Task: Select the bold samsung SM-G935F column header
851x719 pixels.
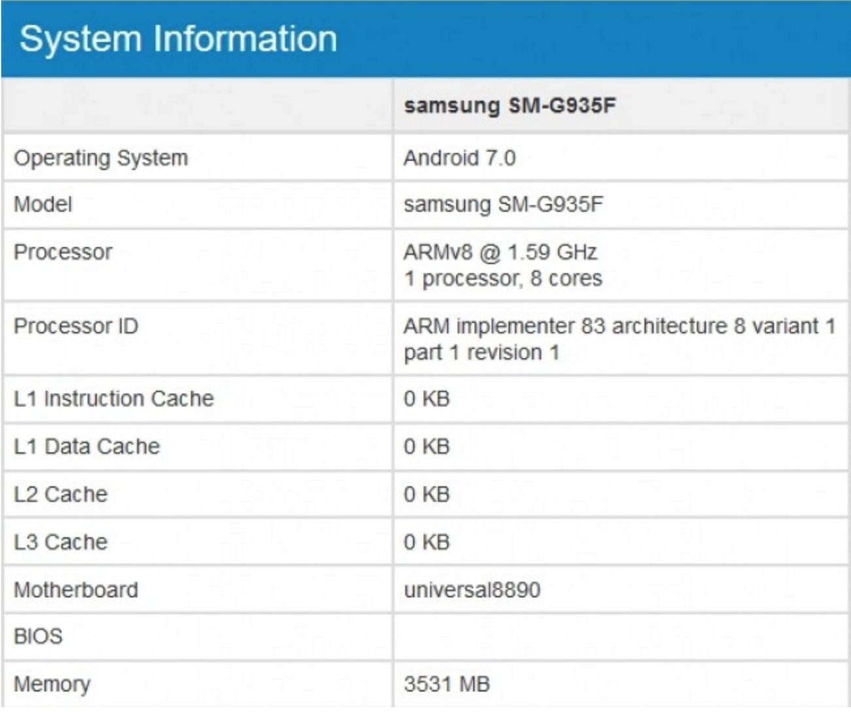Action: 509,105
